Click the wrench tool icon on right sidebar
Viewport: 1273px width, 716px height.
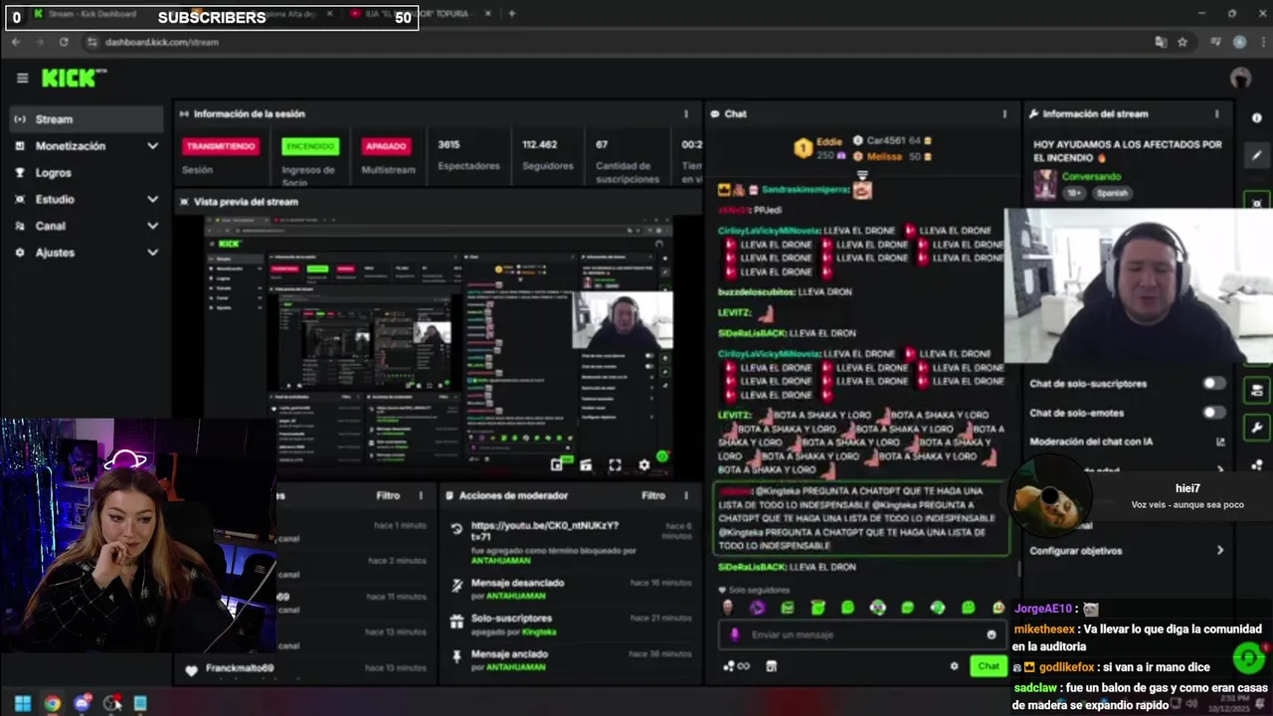(1257, 428)
